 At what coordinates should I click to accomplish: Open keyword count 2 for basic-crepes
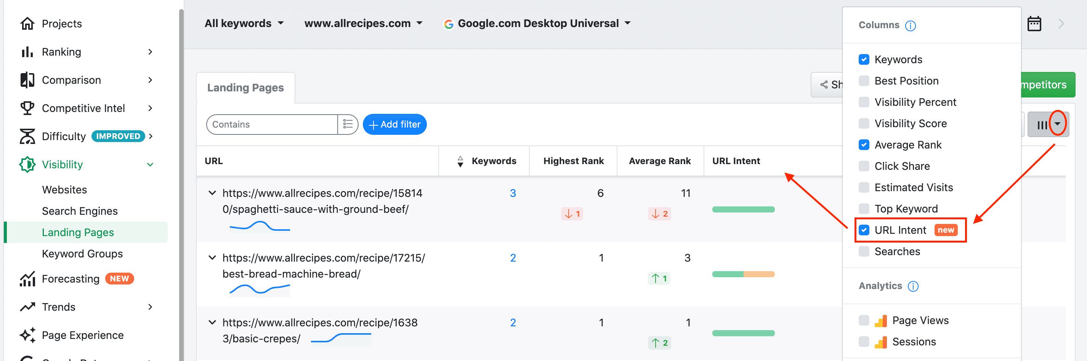513,323
